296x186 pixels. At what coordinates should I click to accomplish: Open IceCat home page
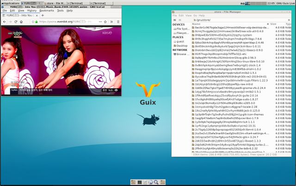click(x=21, y=22)
